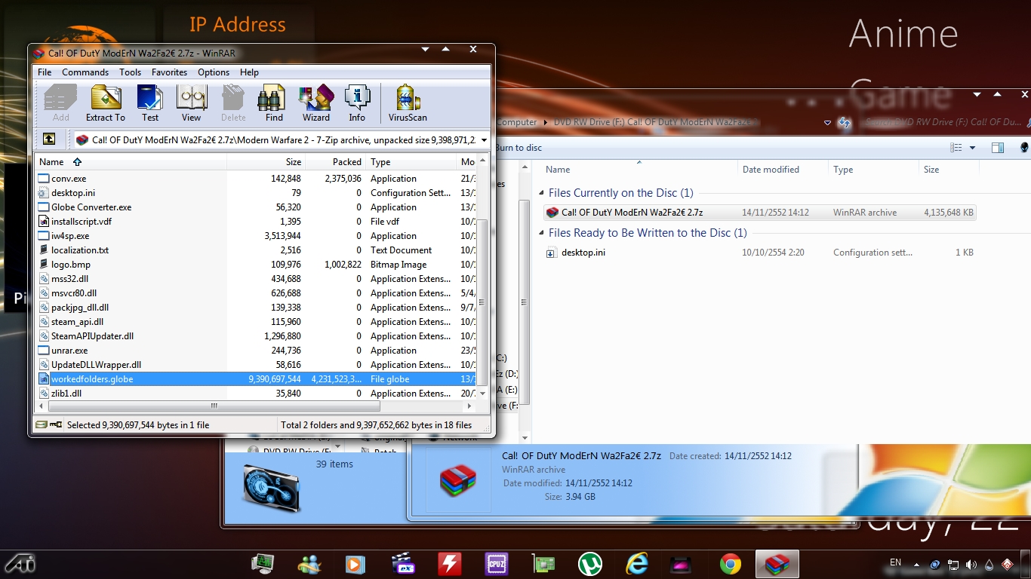Screen dimensions: 1031x579
Task: Click the WinRAR vertical scrollbar thumb
Action: [x=484, y=302]
